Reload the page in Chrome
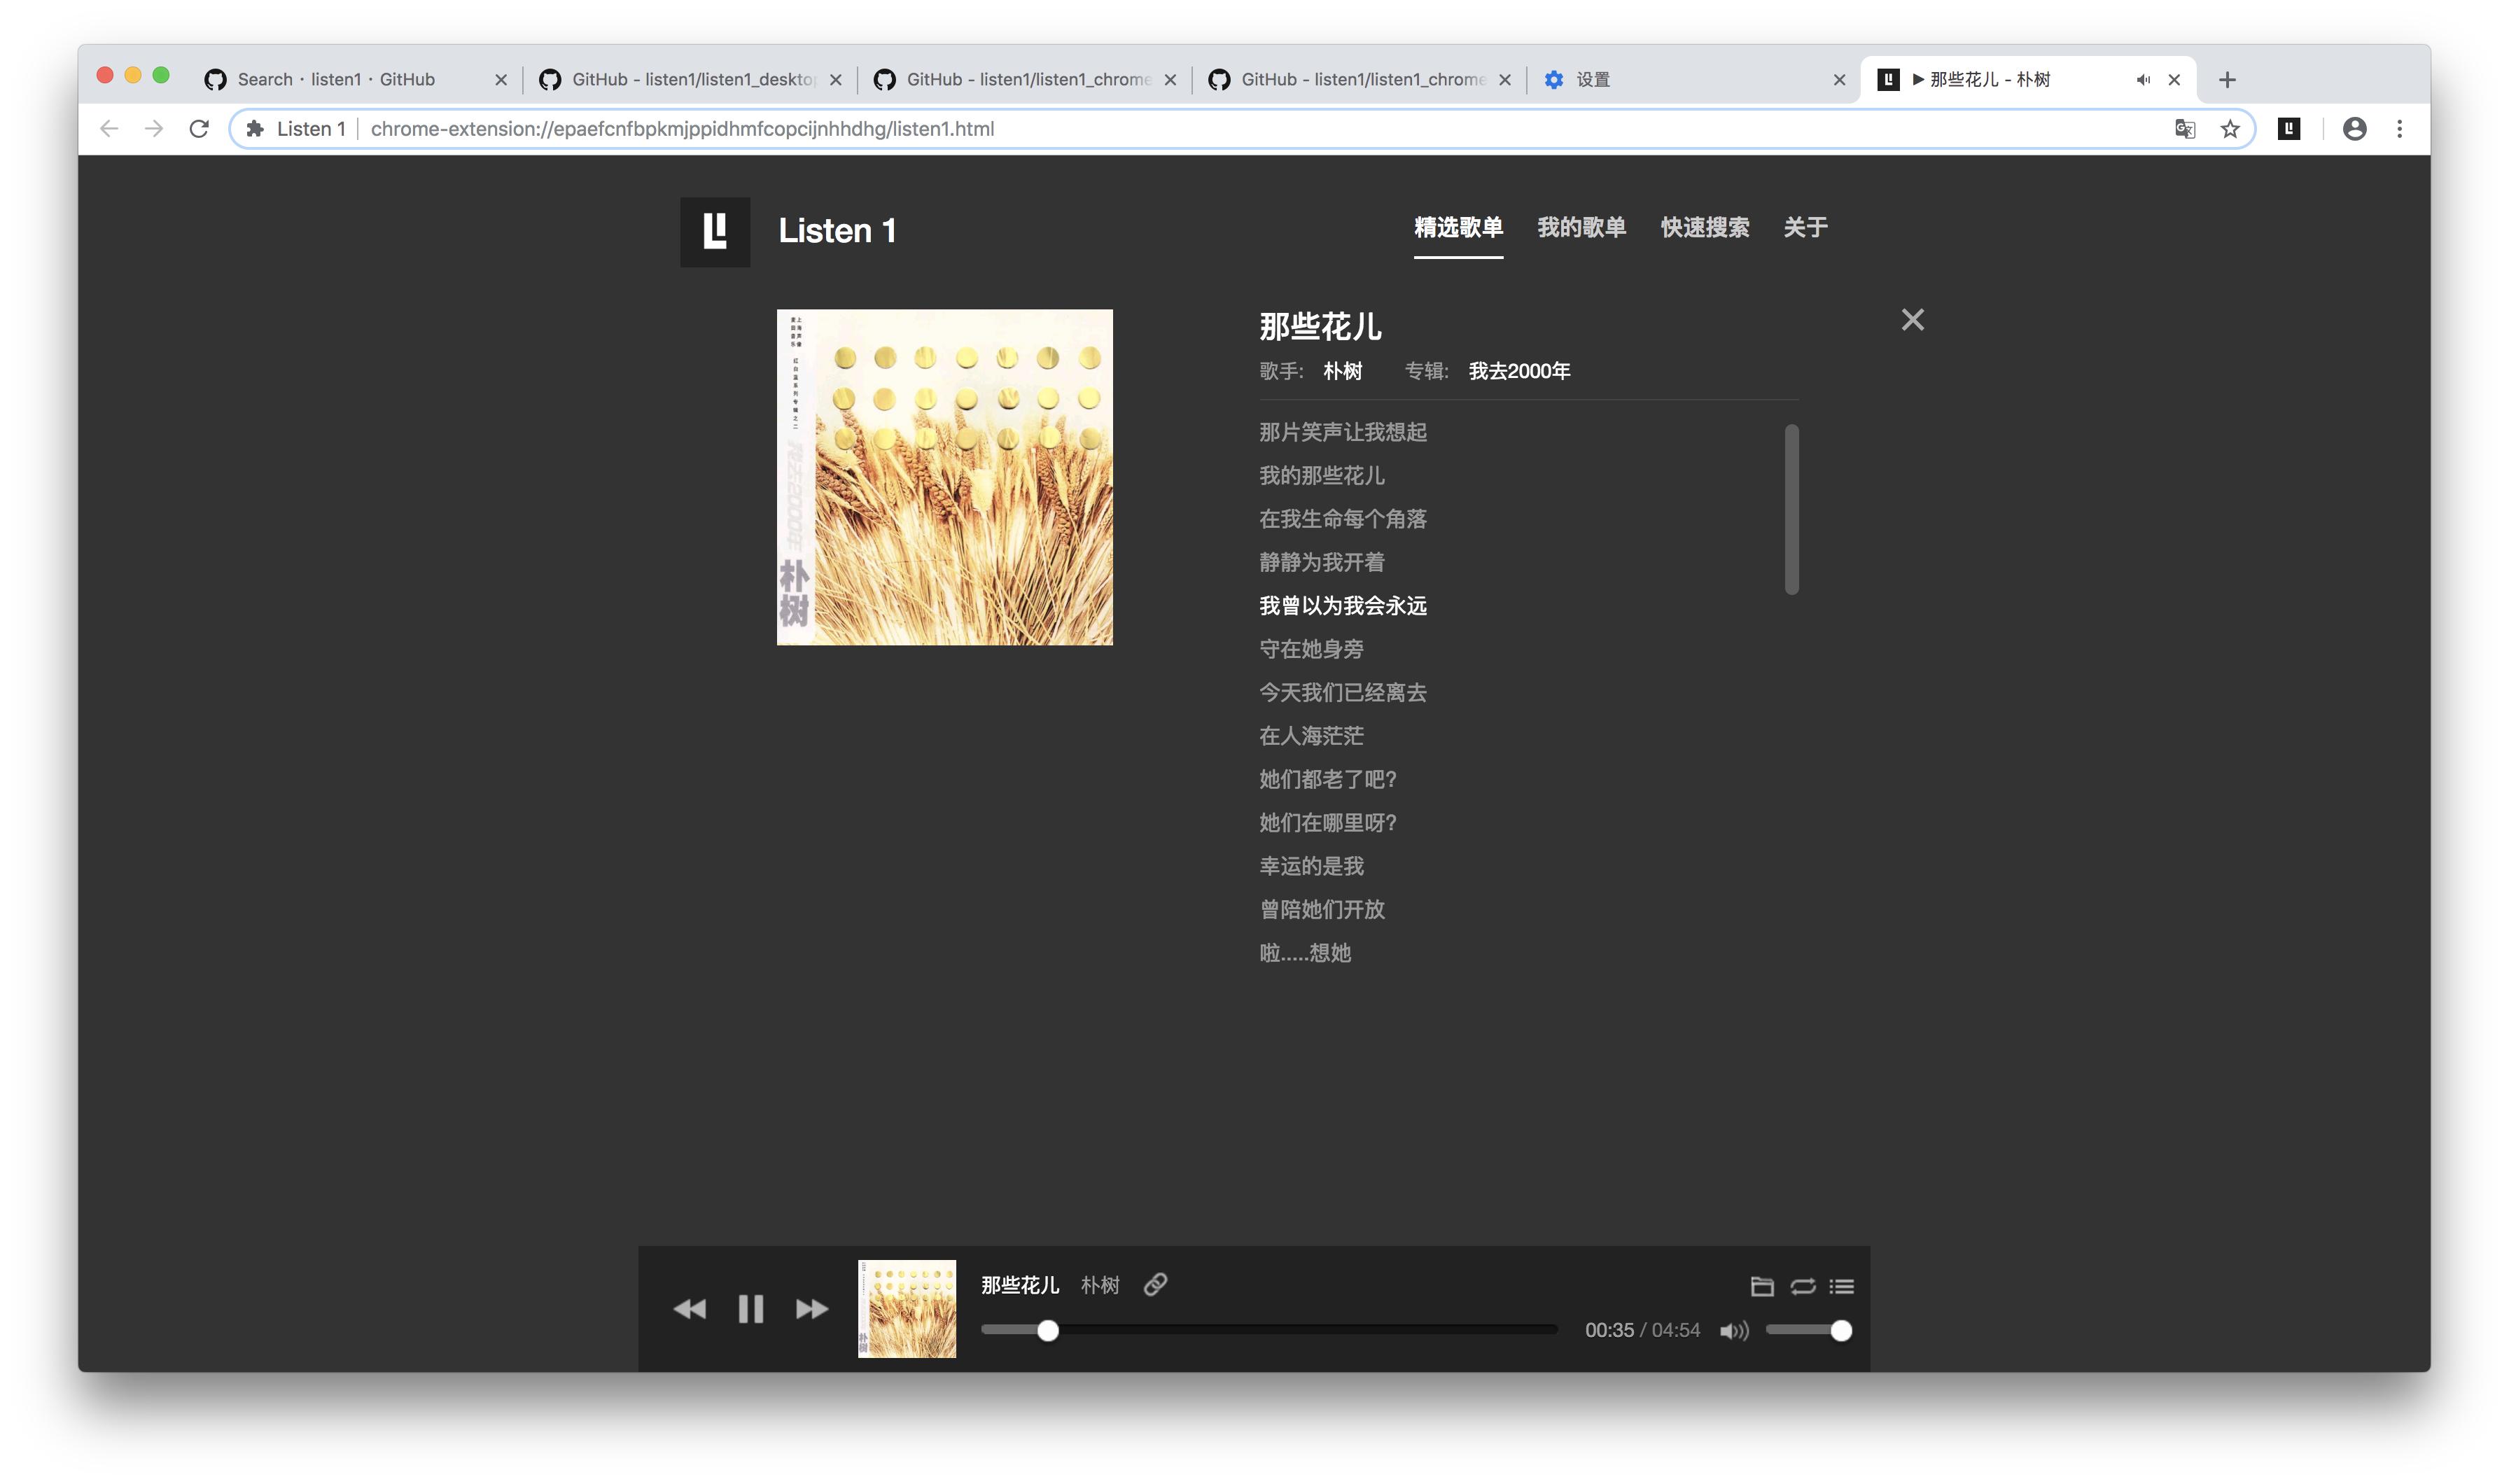Image resolution: width=2509 pixels, height=1484 pixels. pos(199,129)
